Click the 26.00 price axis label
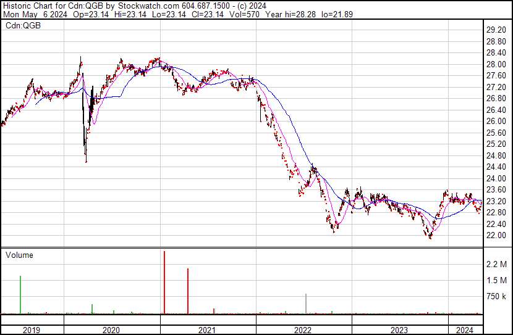The width and height of the screenshot is (513, 335). pyautogui.click(x=496, y=122)
